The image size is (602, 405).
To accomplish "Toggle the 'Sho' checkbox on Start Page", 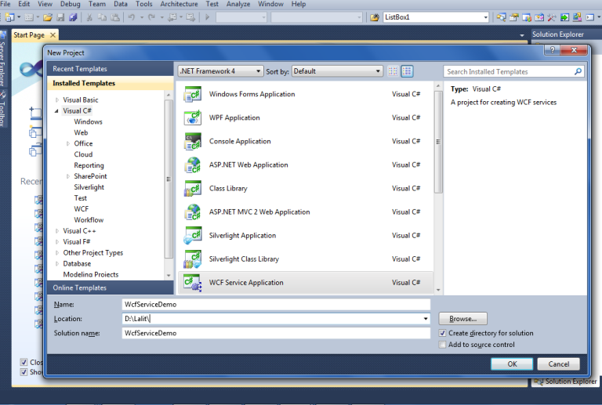I will [x=24, y=372].
